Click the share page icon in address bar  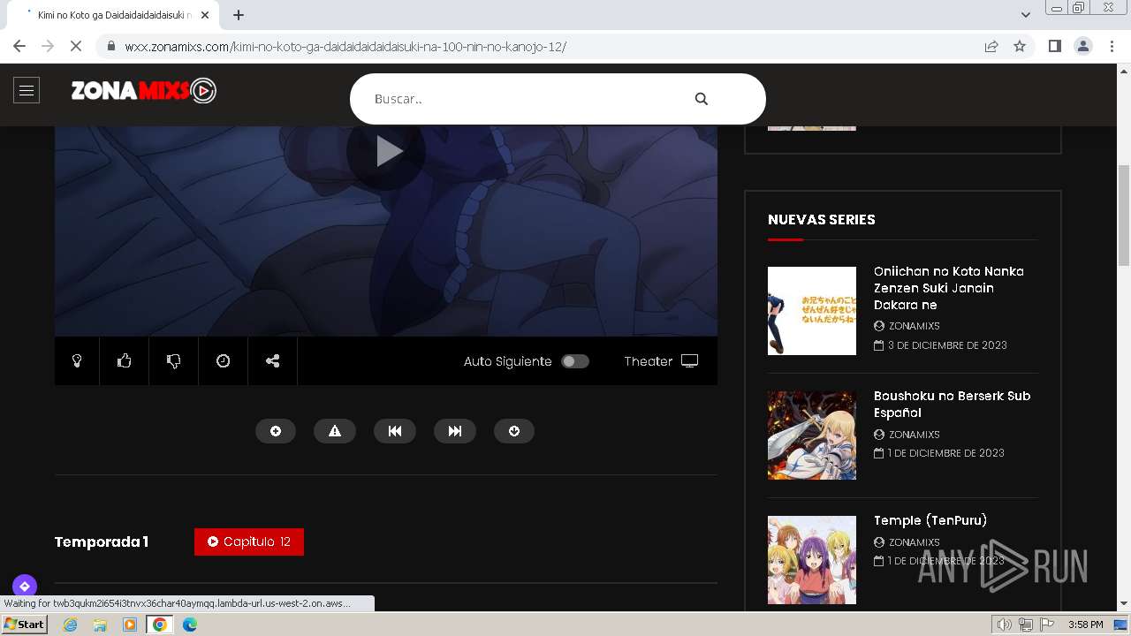[x=991, y=46]
